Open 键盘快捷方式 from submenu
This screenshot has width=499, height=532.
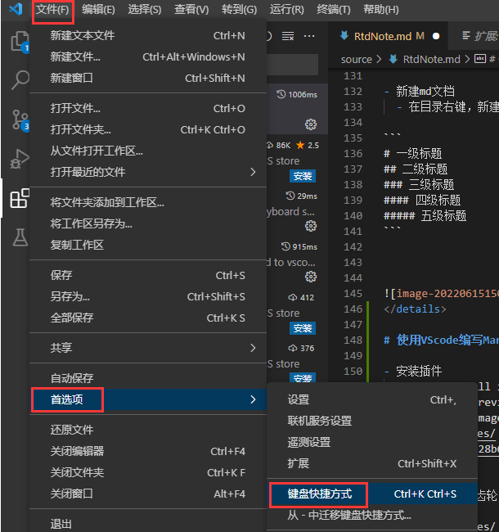click(x=372, y=494)
